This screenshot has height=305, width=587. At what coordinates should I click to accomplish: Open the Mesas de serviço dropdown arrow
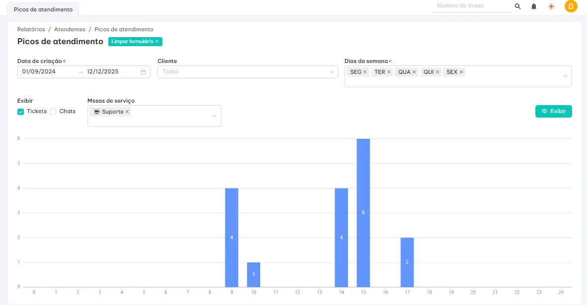point(215,116)
